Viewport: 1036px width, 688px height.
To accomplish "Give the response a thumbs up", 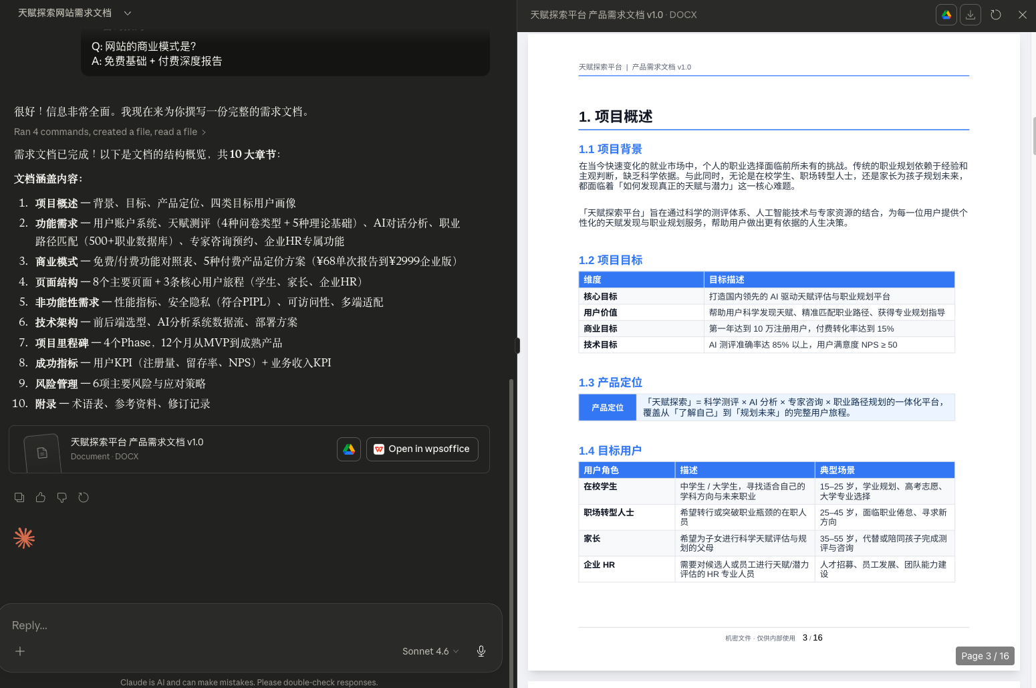I will [x=41, y=497].
